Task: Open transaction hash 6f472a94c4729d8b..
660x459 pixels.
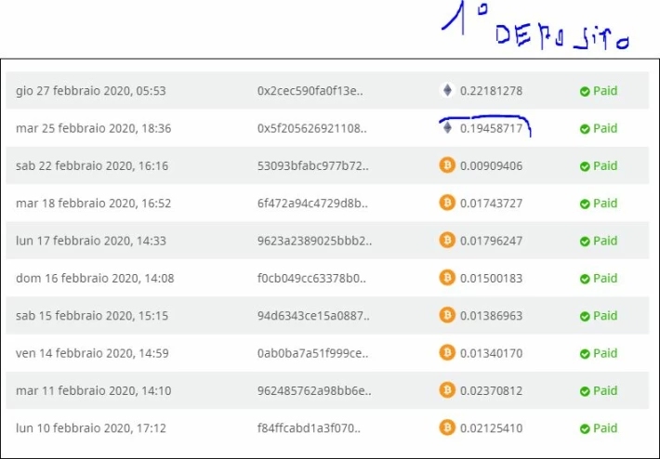Action: click(x=312, y=203)
